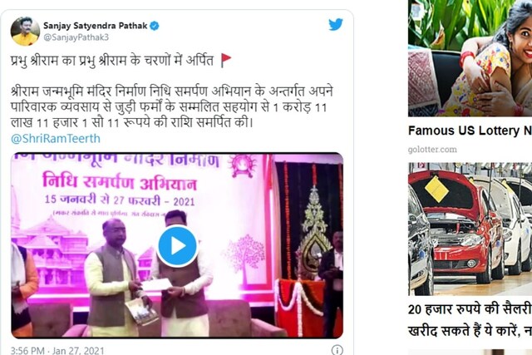
Task: Open the @SanjayPathak3 handle link
Action: [x=76, y=37]
